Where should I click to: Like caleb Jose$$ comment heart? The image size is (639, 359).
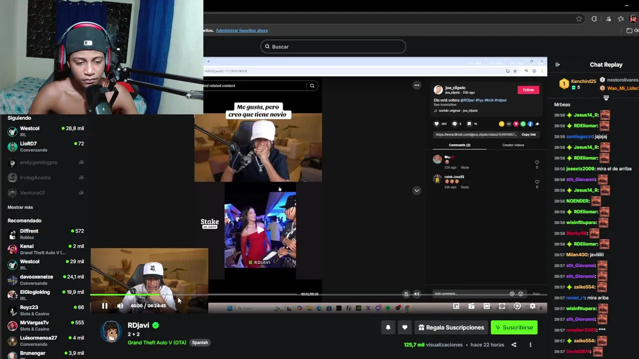(x=537, y=182)
